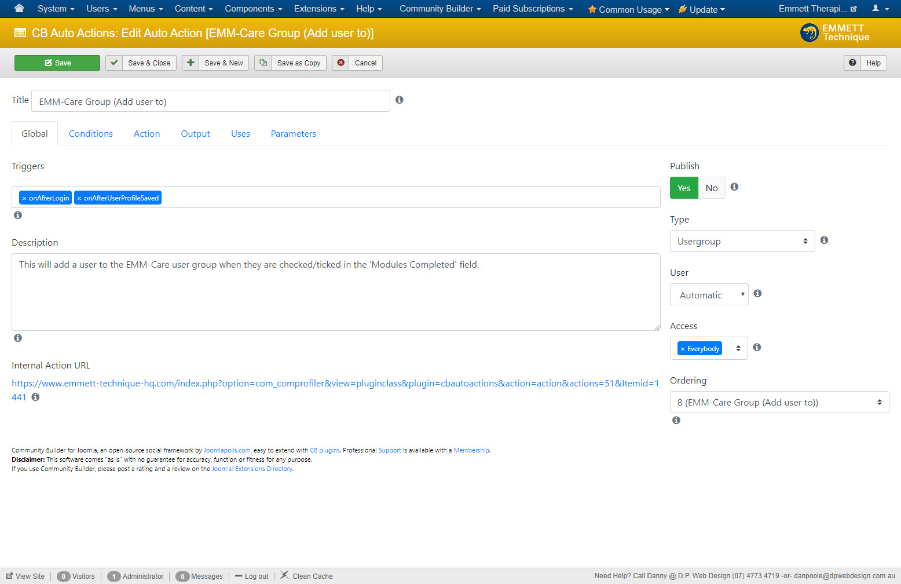
Task: Expand the System menu
Action: 56,9
